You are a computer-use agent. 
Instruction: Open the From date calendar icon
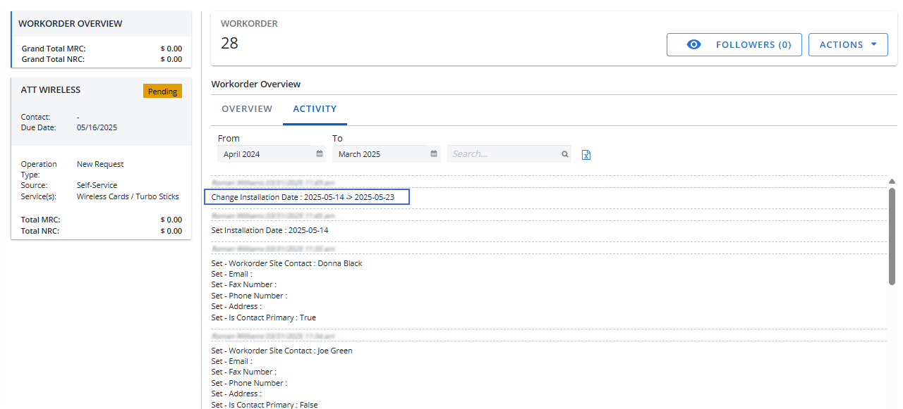320,154
